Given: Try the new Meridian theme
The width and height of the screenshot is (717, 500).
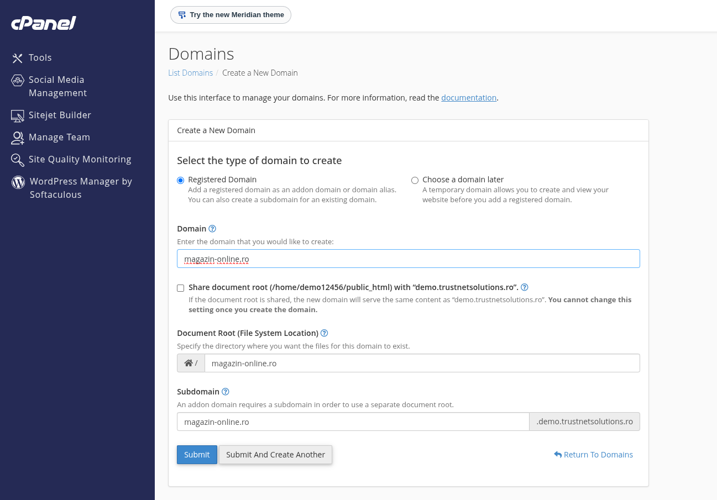Looking at the screenshot, I should click(x=231, y=15).
